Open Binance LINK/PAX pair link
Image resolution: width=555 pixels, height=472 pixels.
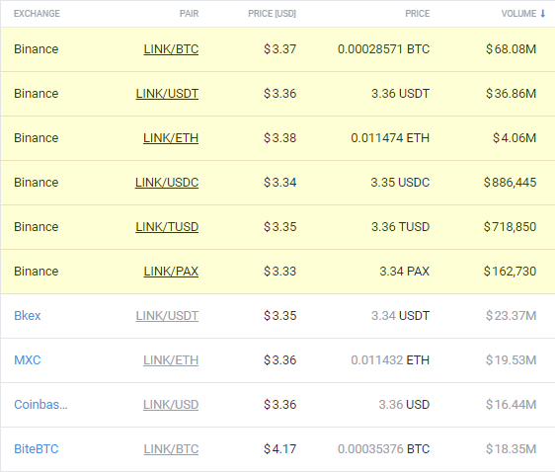click(x=171, y=271)
